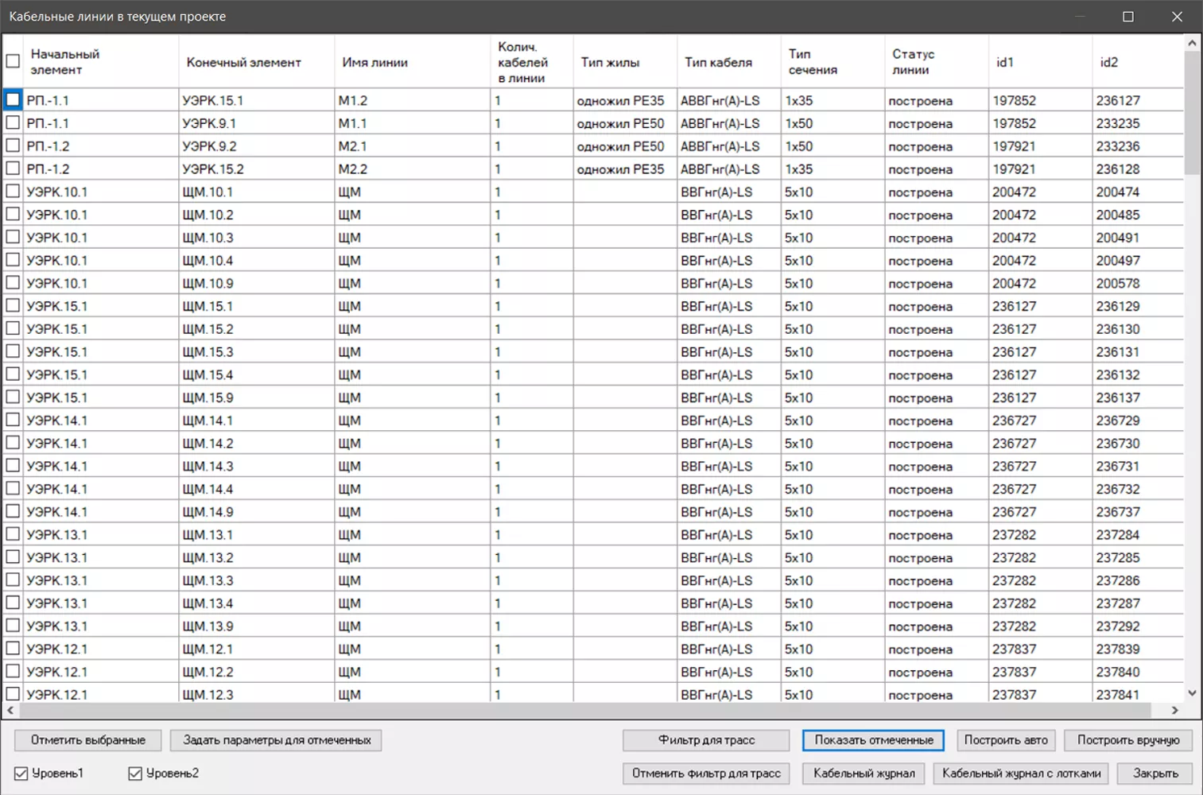This screenshot has height=795, width=1203.
Task: Tick the select-all checkbox in the table header
Action: 13,61
